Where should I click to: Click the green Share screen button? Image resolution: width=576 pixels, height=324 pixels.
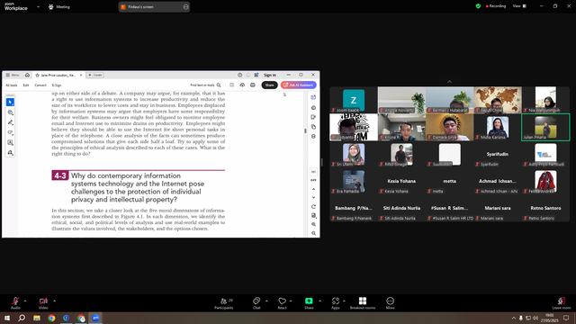pyautogui.click(x=309, y=303)
